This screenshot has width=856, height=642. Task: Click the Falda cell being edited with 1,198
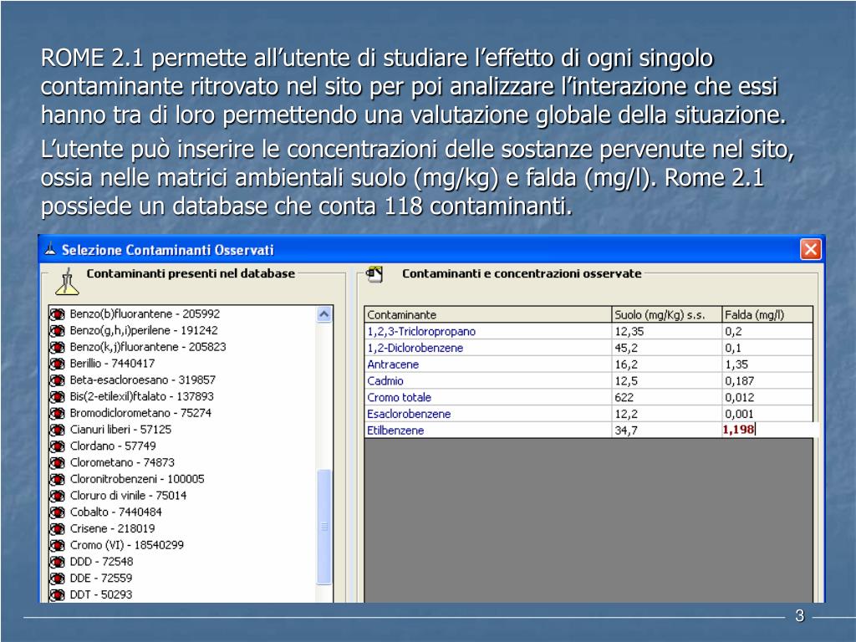(x=767, y=430)
